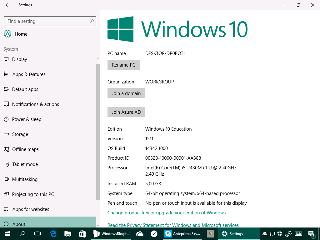
Task: Select the Power & sleep icon
Action: [6, 119]
